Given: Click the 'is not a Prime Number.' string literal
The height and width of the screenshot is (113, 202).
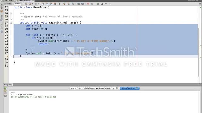Looking at the screenshot, I should point(93,41).
